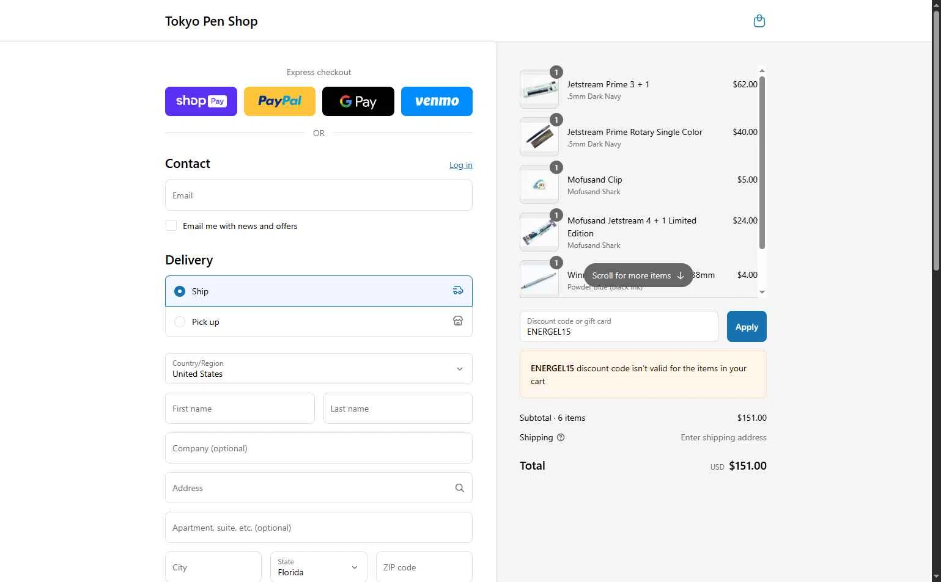
Task: Click the Jetstream Prime Rotary Single Color thumbnail
Action: (539, 137)
